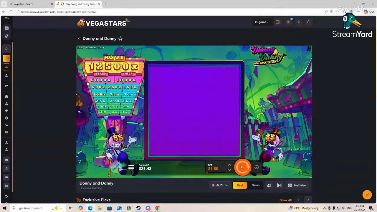Screen dimensions: 377x212
Task: Select the Play Donny and Danny Pokie tab
Action: pyautogui.click(x=78, y=4)
